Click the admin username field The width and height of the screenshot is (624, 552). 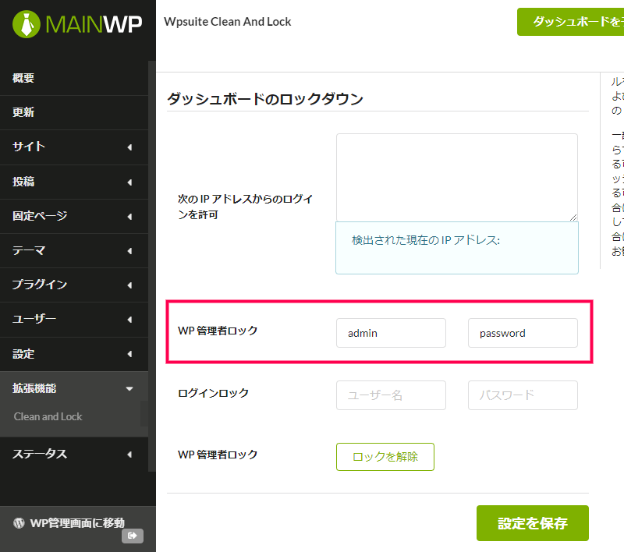pyautogui.click(x=391, y=333)
